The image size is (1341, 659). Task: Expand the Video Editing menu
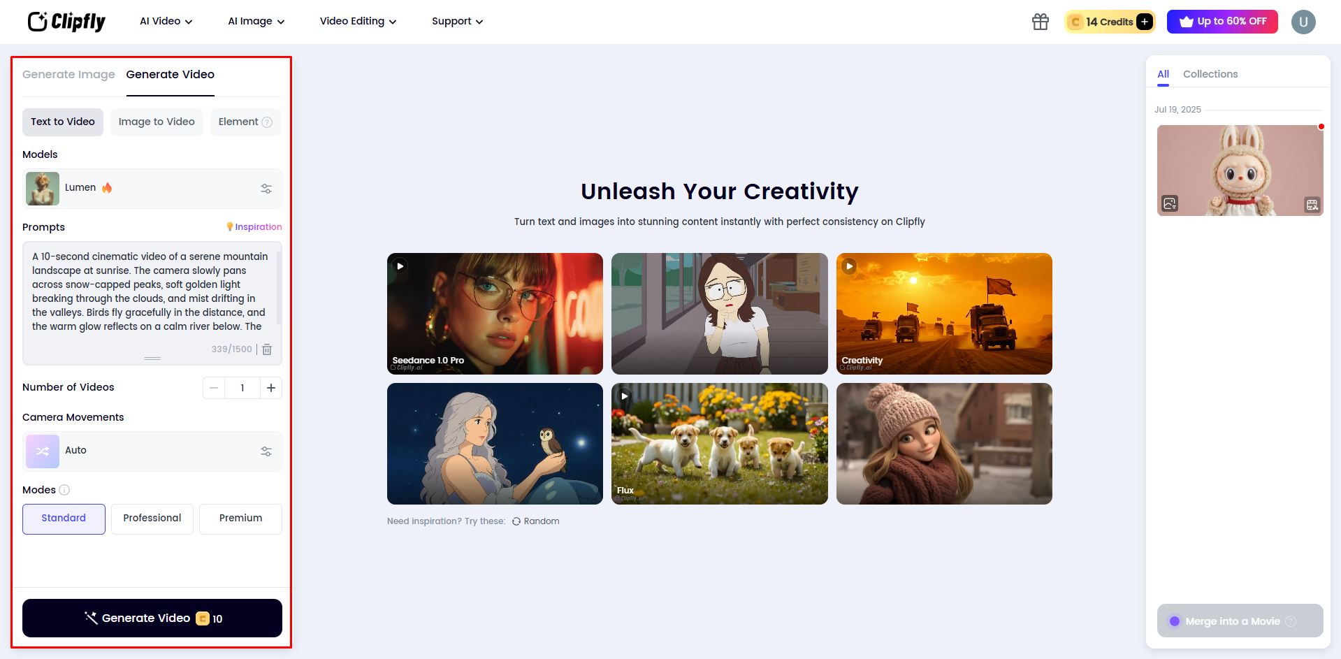[358, 22]
